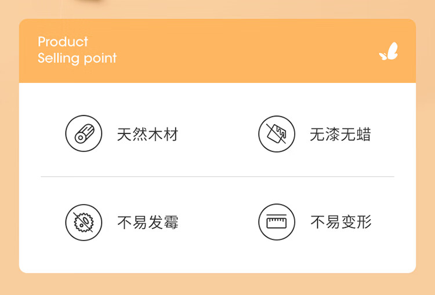Click the orange header banner area

click(x=217, y=51)
